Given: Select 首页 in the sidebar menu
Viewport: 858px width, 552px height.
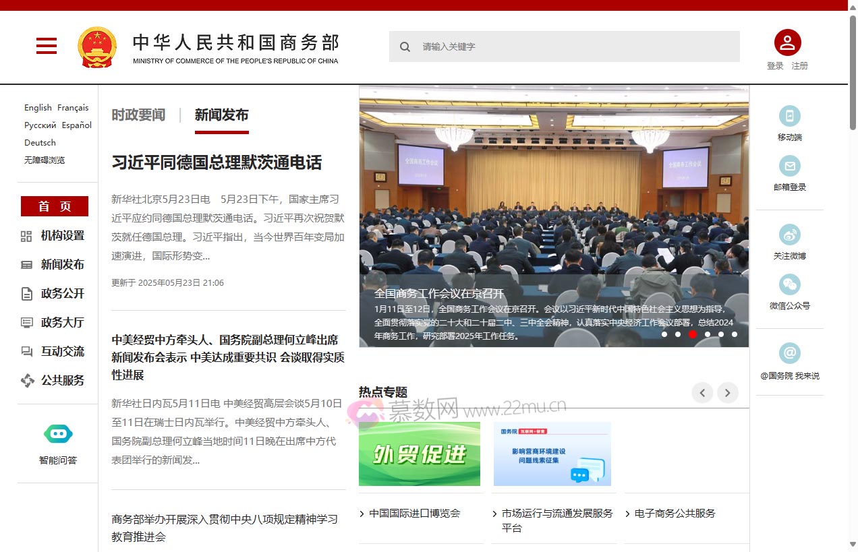Looking at the screenshot, I should point(55,206).
